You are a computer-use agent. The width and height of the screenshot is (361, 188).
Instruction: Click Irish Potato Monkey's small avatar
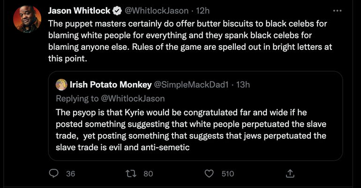click(x=61, y=85)
